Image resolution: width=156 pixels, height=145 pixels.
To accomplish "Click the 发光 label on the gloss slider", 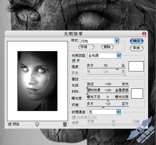I will (x=125, y=84).
